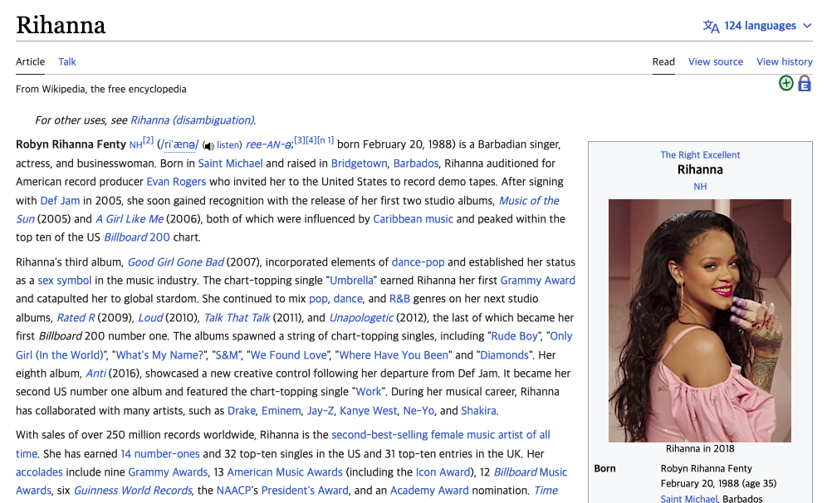Click the Academy Award link
Screen dimensions: 827x503
[x=429, y=491]
